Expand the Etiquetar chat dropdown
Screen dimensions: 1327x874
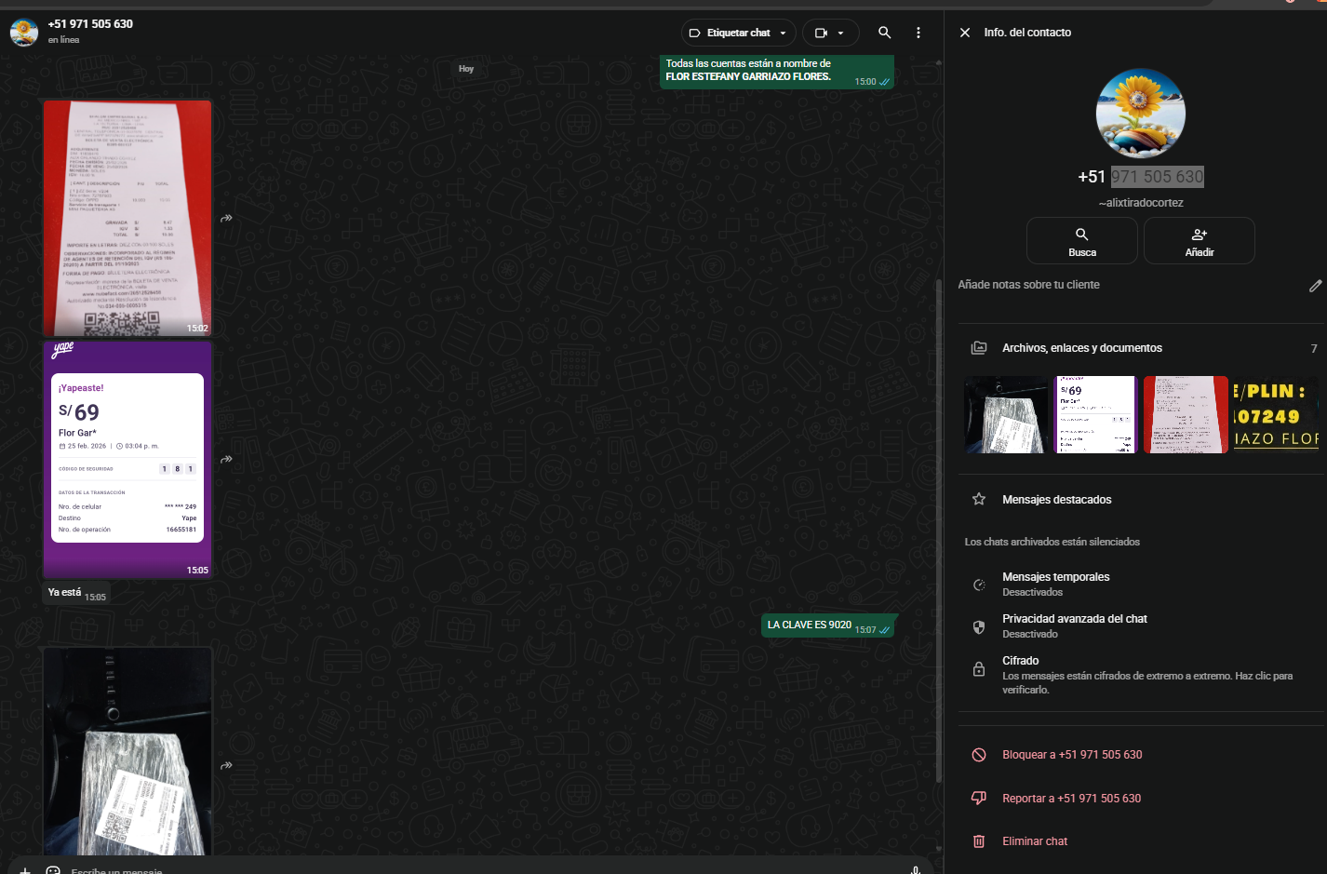(739, 33)
